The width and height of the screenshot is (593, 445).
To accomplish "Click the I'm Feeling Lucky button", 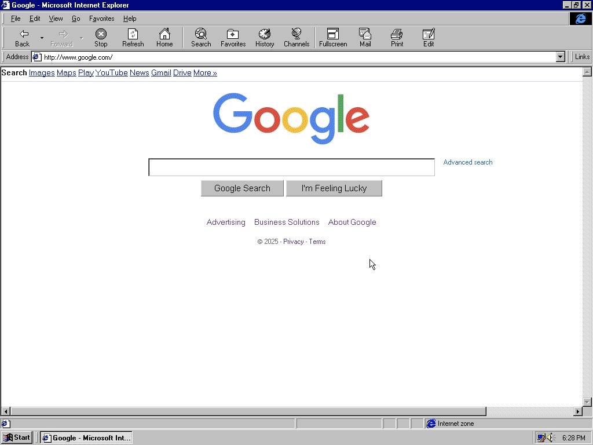I will pos(334,188).
